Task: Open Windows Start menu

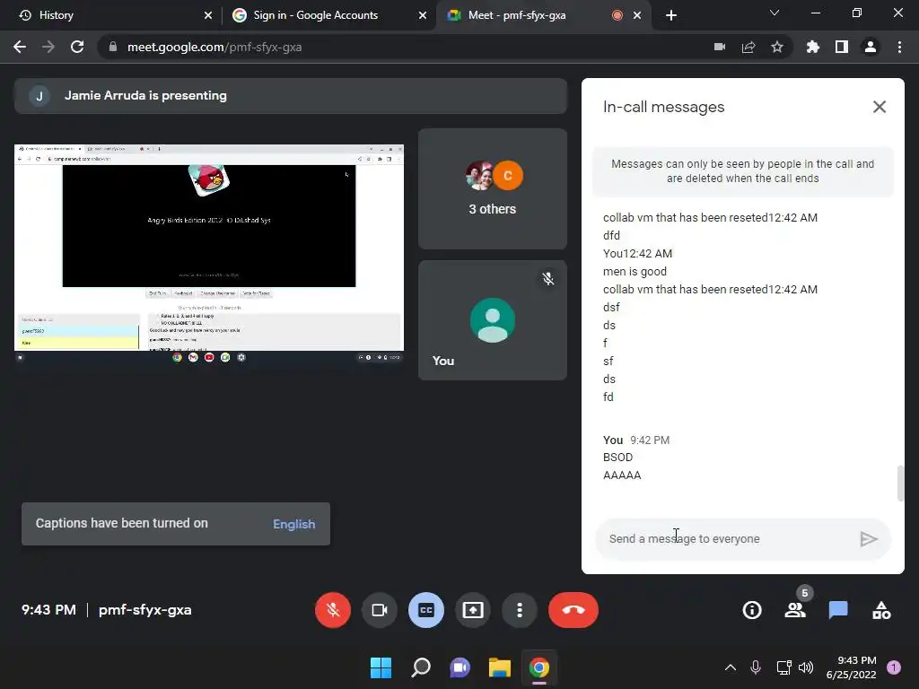Action: pos(381,667)
